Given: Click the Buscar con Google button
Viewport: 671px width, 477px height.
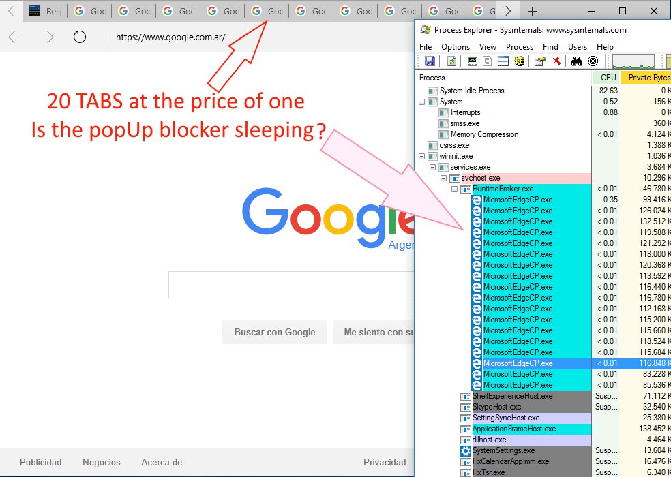Looking at the screenshot, I should pyautogui.click(x=275, y=332).
